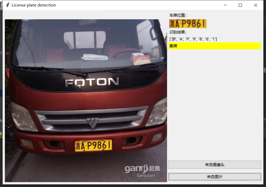Click the maximize icon of the window
The image size is (266, 187).
click(240, 5)
